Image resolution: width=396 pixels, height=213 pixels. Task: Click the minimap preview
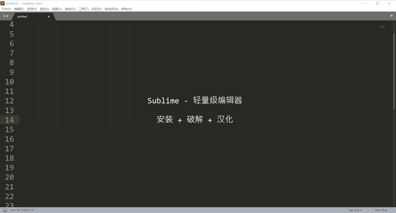382,27
